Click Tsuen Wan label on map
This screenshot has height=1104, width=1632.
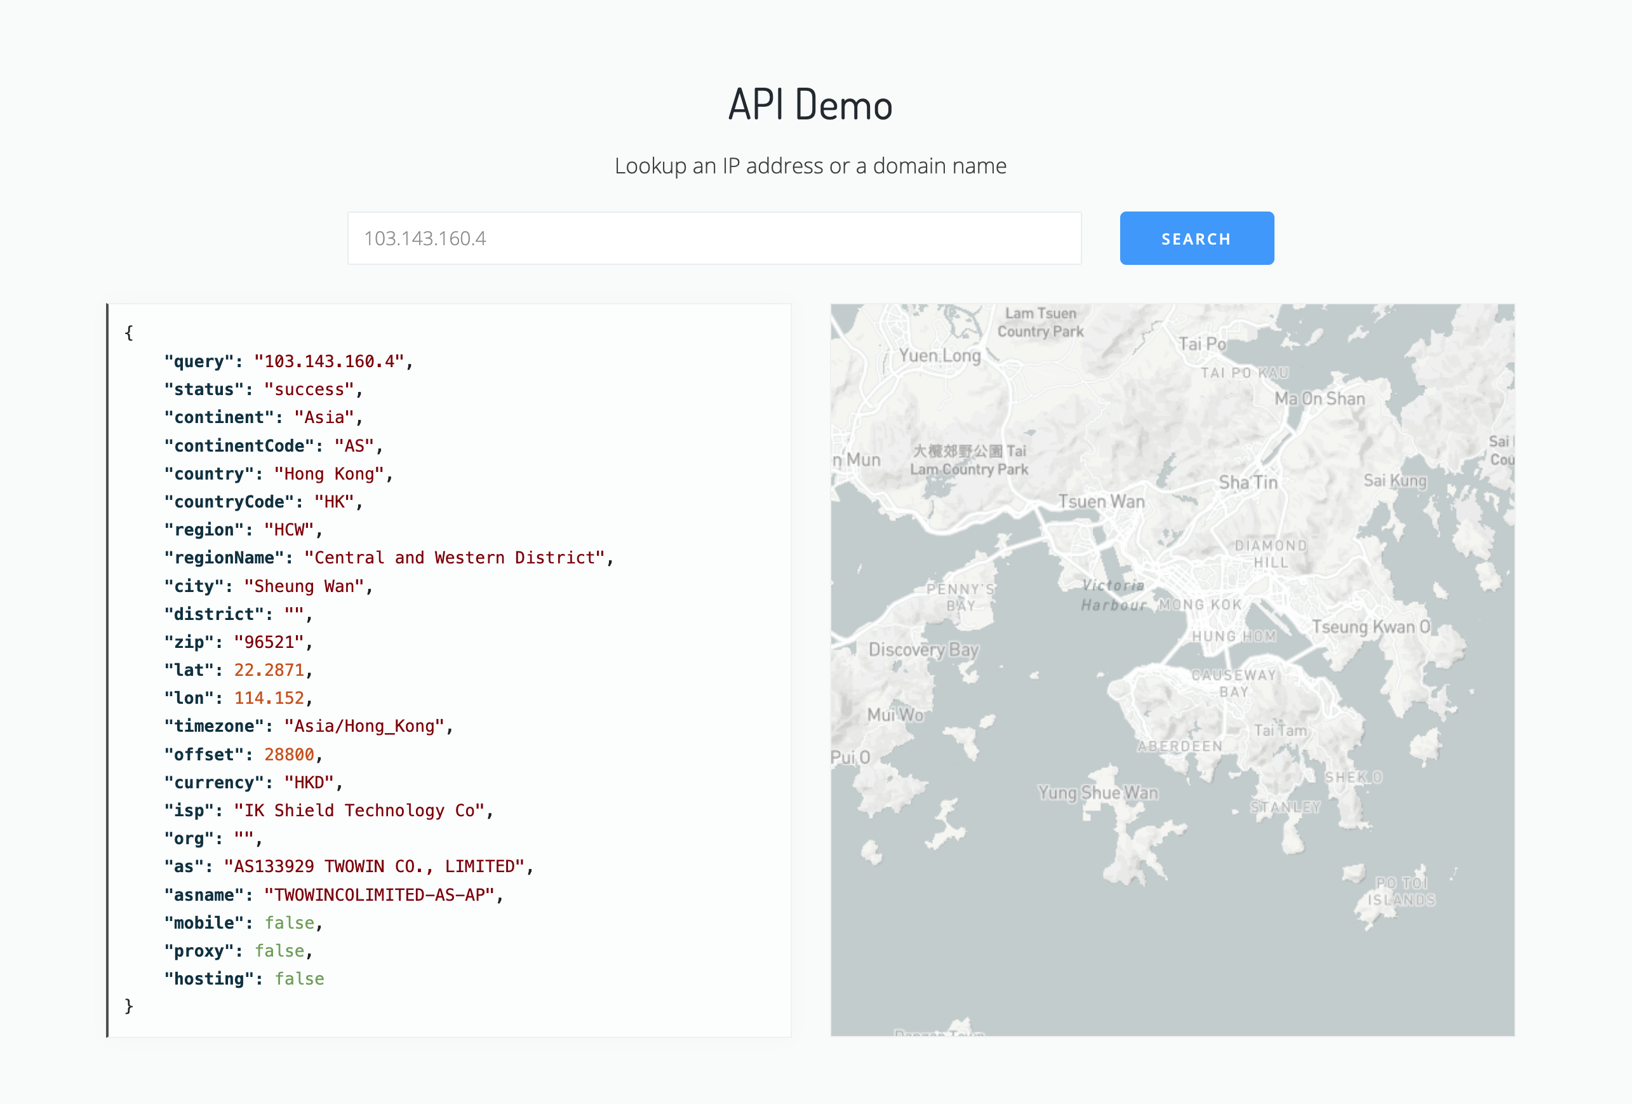pyautogui.click(x=1100, y=501)
